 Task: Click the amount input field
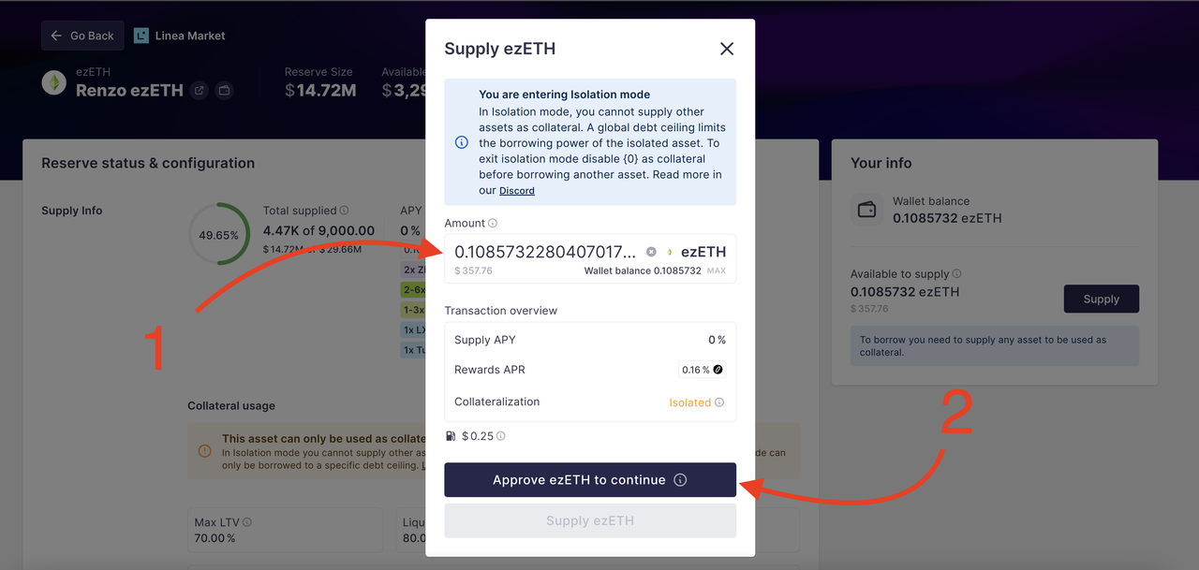coord(545,252)
